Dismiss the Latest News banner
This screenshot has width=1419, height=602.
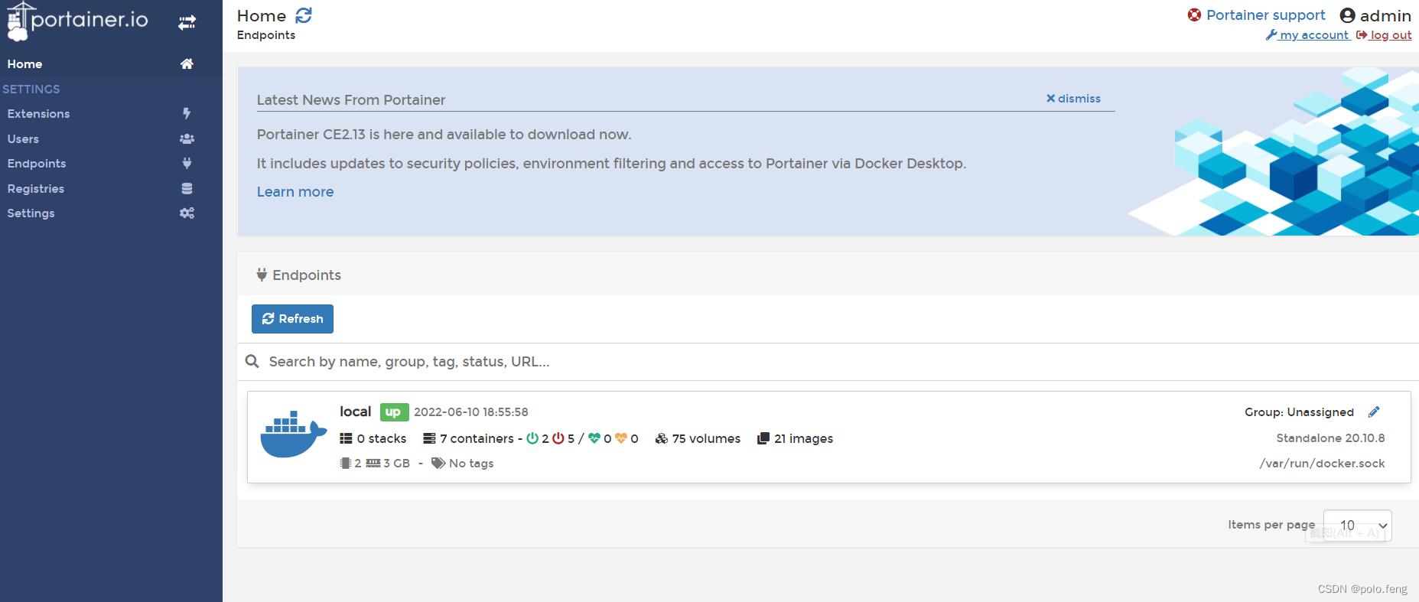1073,99
